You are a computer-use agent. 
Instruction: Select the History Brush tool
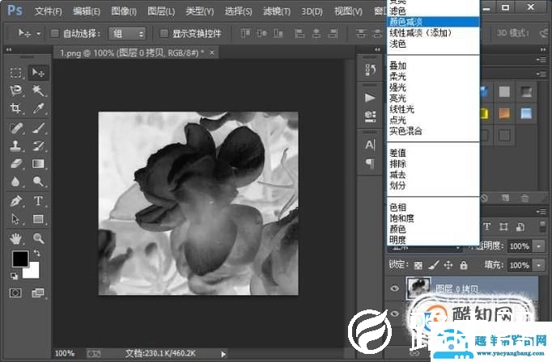click(38, 146)
